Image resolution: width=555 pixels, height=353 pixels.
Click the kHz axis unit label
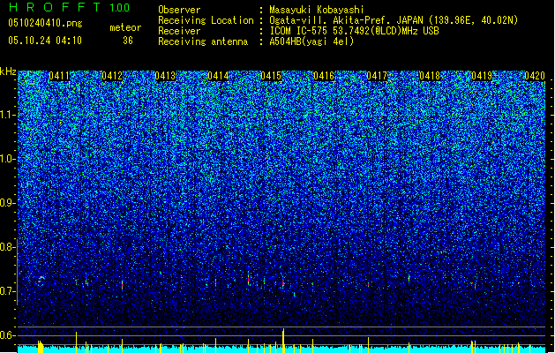8,71
